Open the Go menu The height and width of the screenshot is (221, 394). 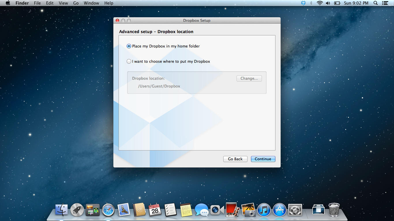[x=76, y=3]
